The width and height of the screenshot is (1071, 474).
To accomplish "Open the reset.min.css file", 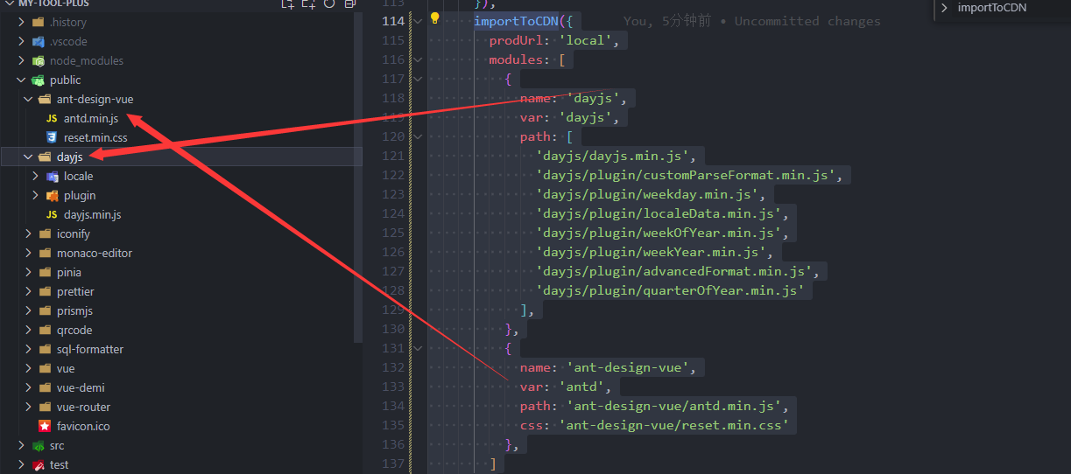I will coord(95,137).
